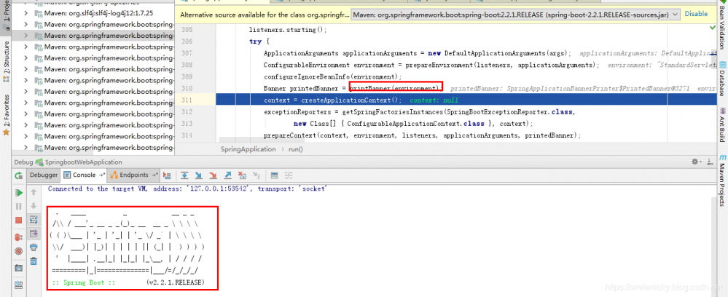Hide the debug tool window
The image size is (728, 297).
click(x=709, y=162)
